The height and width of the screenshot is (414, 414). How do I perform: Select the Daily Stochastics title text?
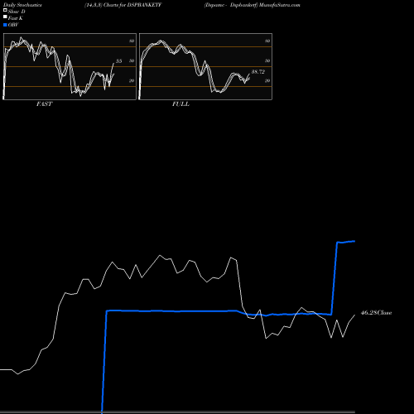[22, 5]
